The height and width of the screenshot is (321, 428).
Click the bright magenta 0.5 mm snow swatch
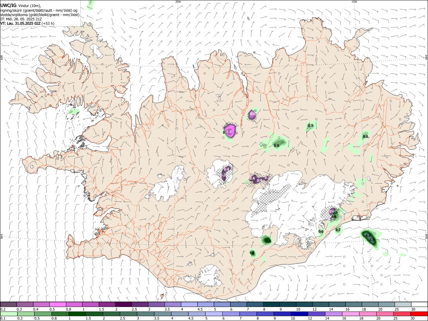(58, 305)
